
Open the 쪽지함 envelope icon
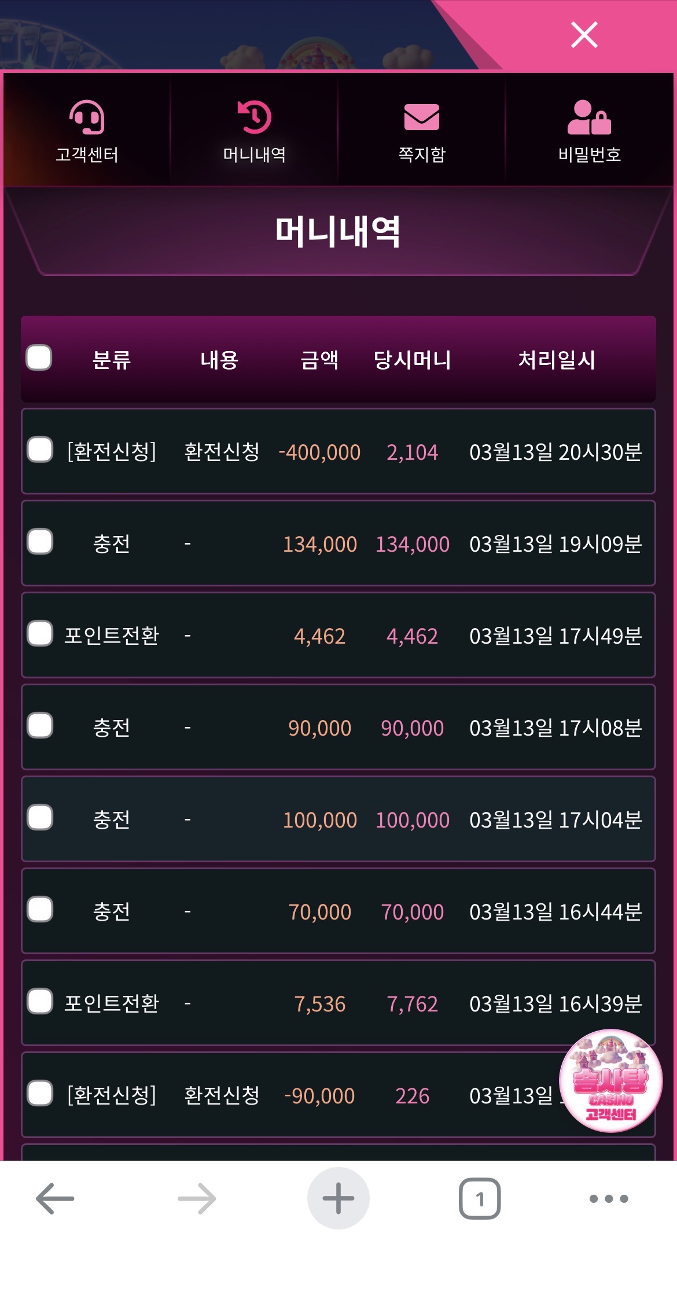[x=422, y=117]
